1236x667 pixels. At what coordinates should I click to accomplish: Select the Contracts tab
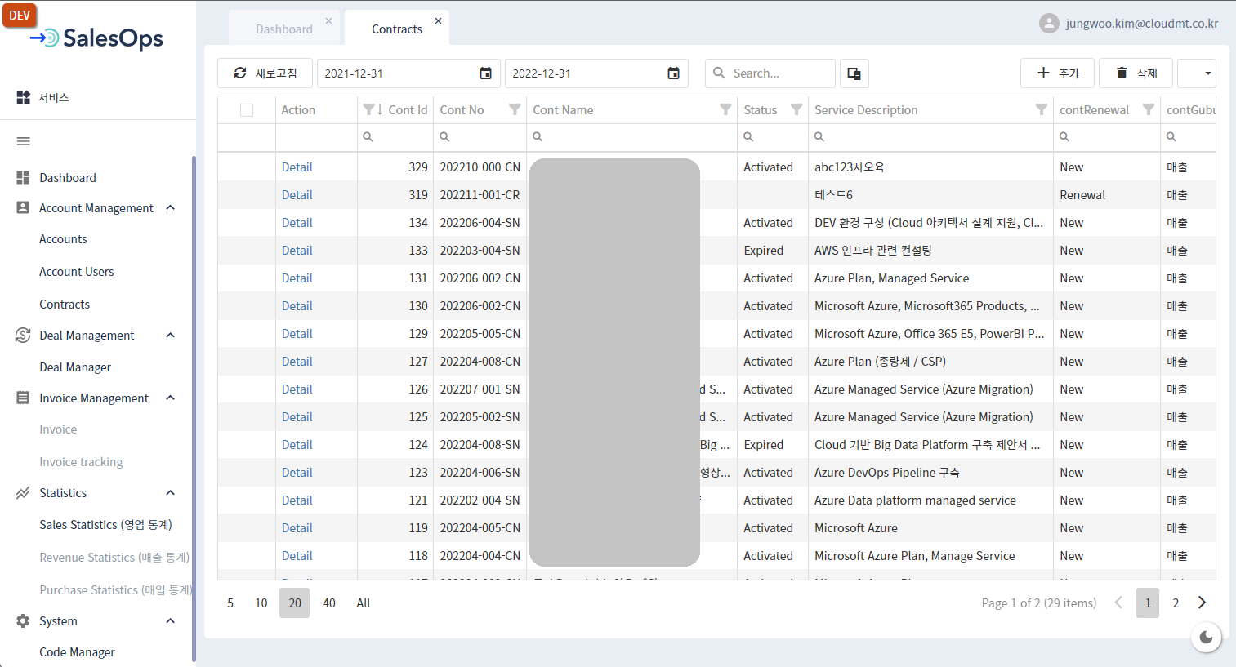[397, 29]
